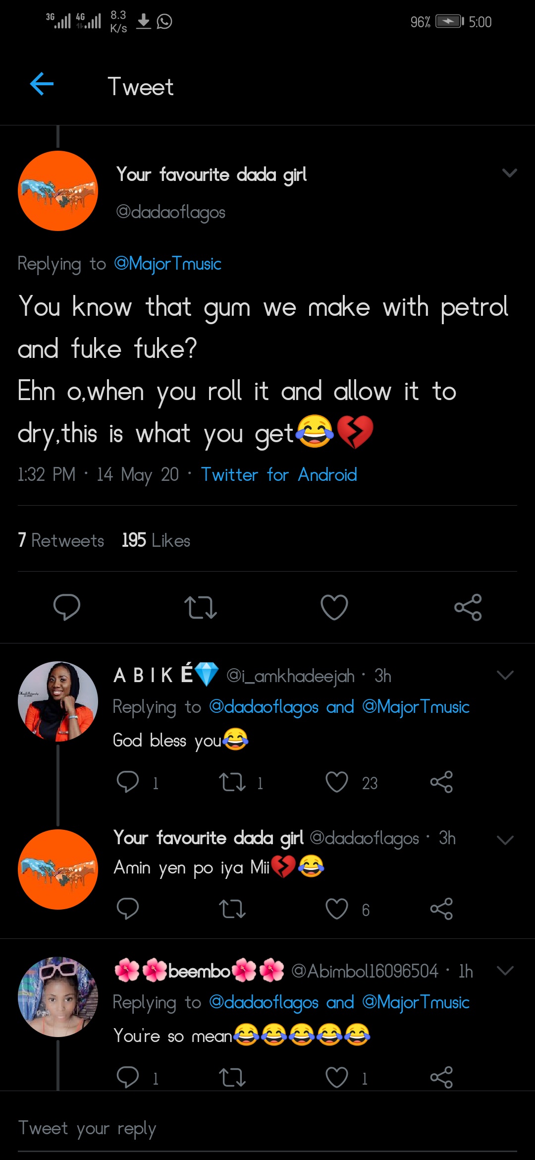Share the 'Amin yen po iya Mii' reply

(x=441, y=909)
